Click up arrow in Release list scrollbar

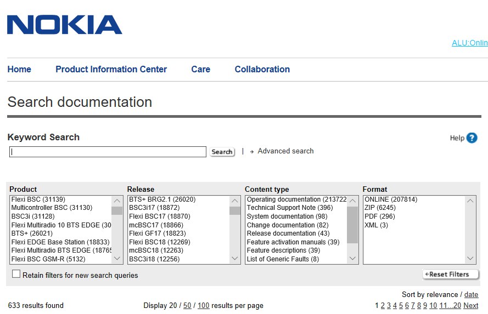coord(234,201)
